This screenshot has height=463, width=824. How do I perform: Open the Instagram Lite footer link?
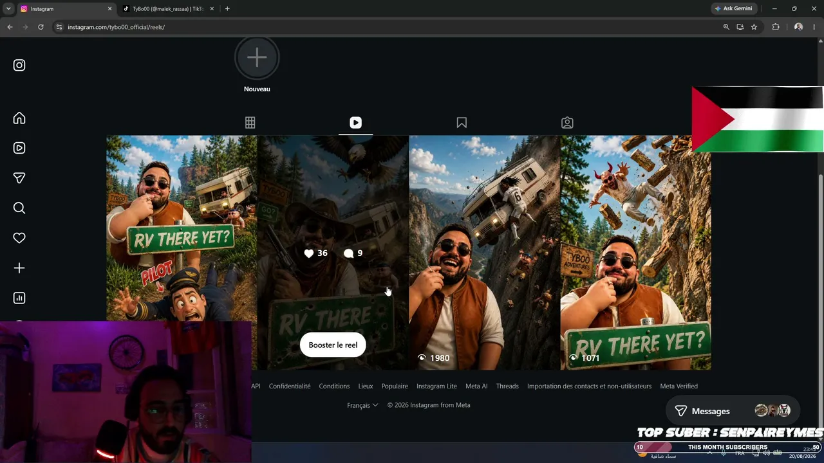[436, 386]
